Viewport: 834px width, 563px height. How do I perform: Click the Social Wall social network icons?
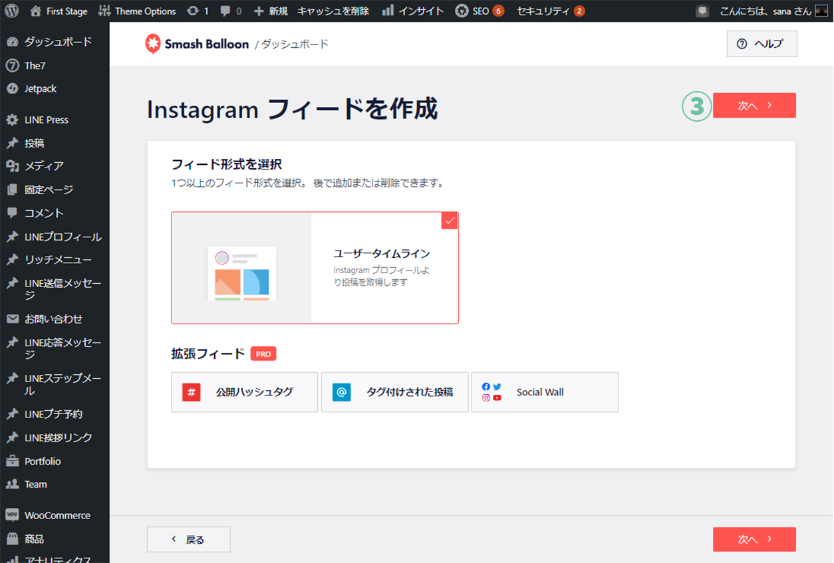[x=491, y=392]
